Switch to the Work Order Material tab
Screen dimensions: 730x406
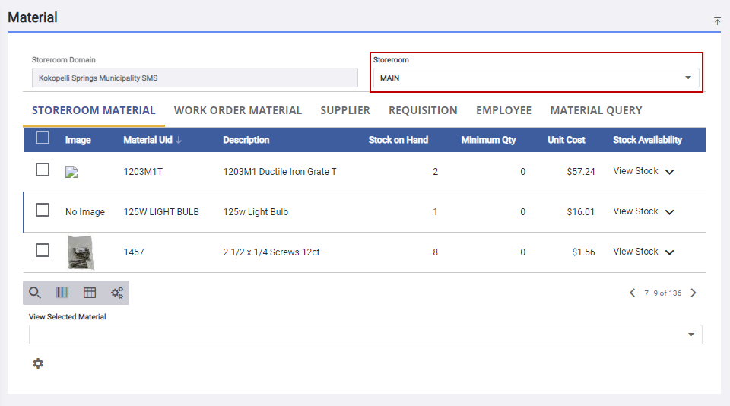pyautogui.click(x=238, y=110)
